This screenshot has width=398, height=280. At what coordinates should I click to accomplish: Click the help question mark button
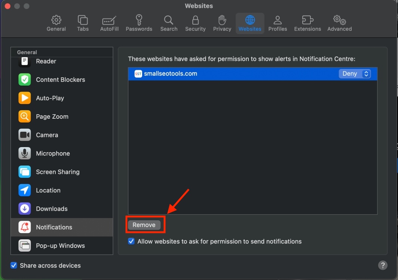coord(383,265)
